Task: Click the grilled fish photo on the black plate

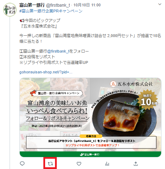Action: pyautogui.click(x=121, y=115)
